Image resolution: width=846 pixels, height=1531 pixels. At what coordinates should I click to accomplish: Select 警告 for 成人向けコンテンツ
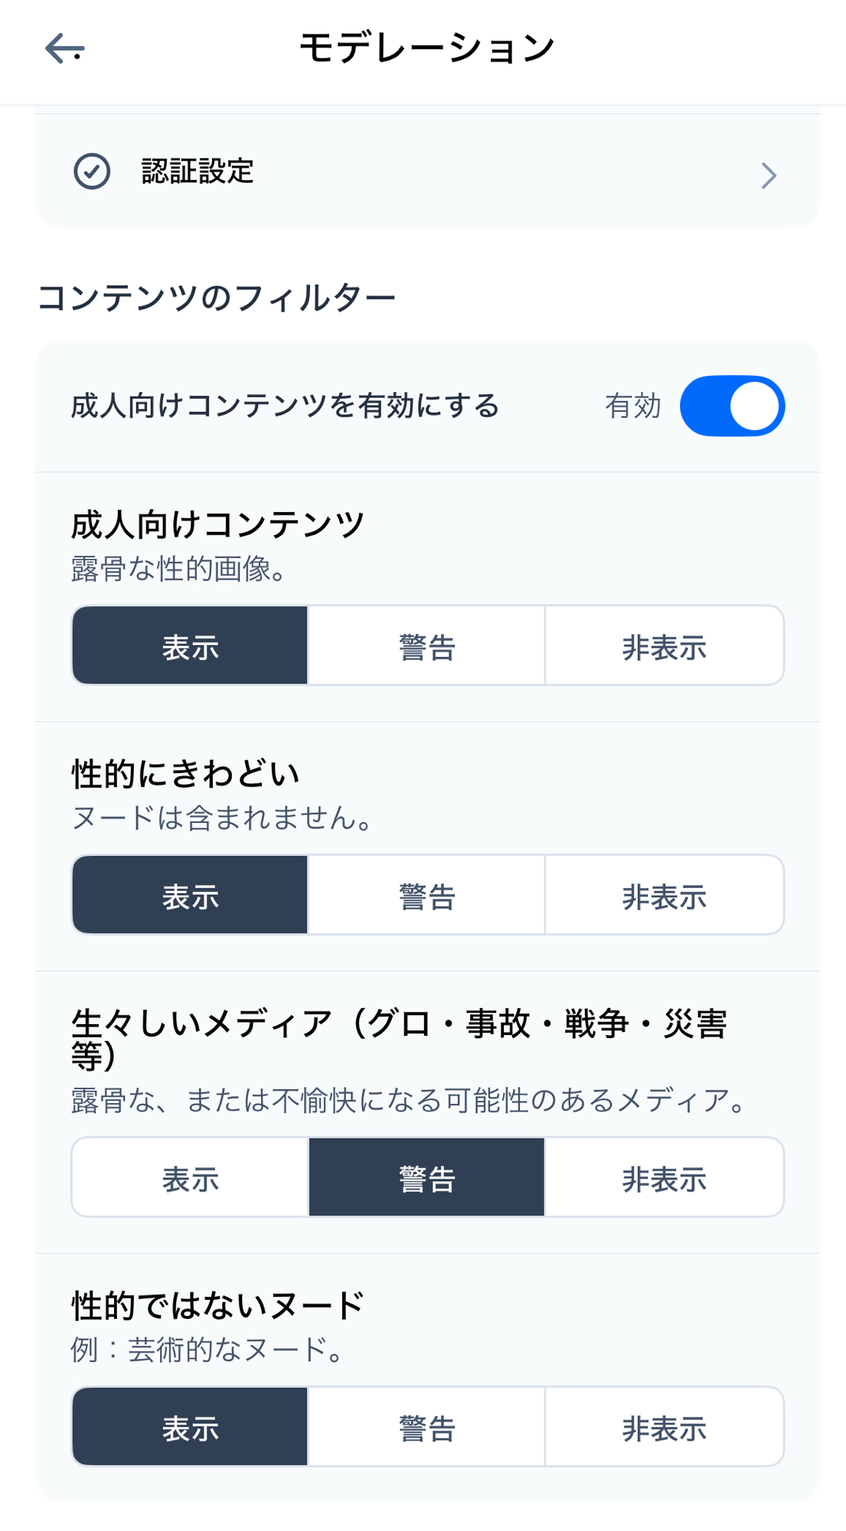point(426,646)
